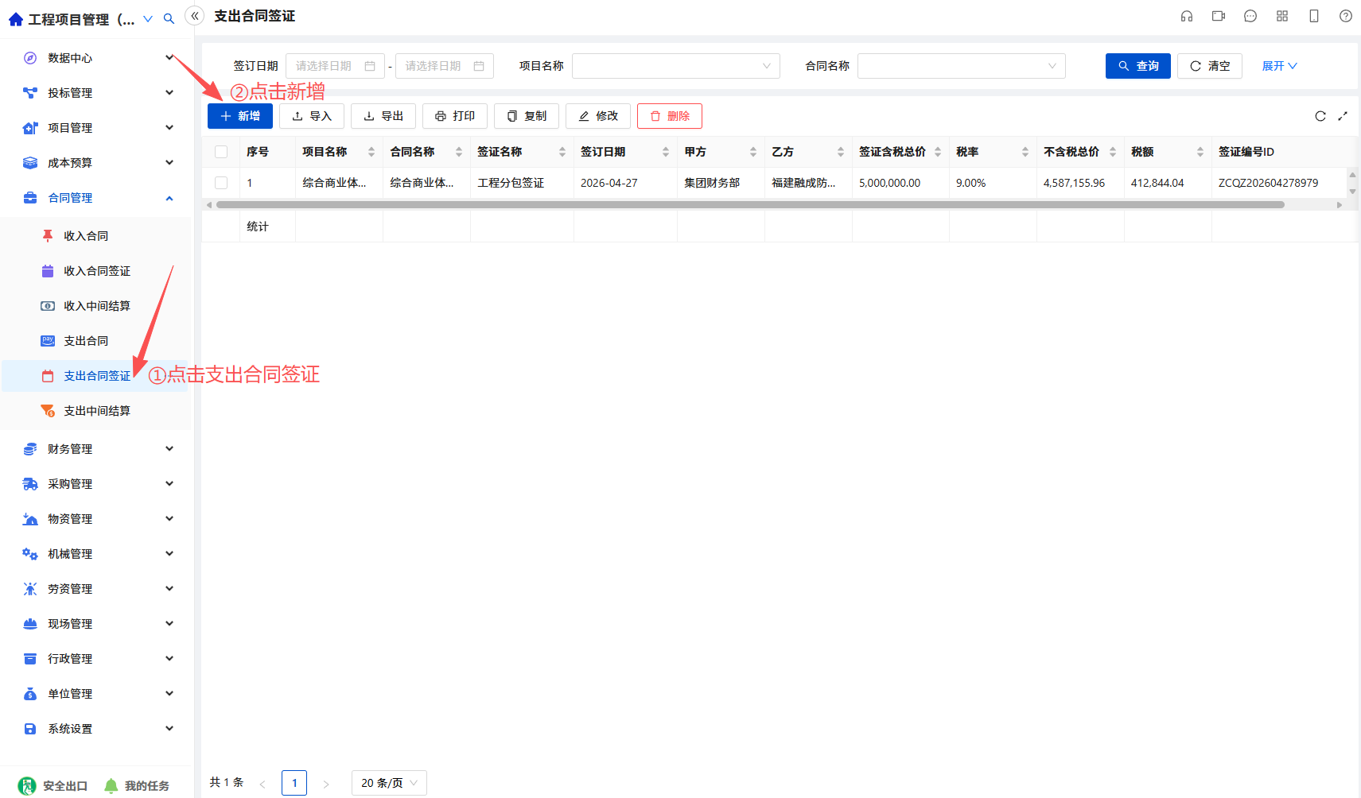Expand the 数据中心 menu chevron
The width and height of the screenshot is (1361, 798).
[169, 58]
